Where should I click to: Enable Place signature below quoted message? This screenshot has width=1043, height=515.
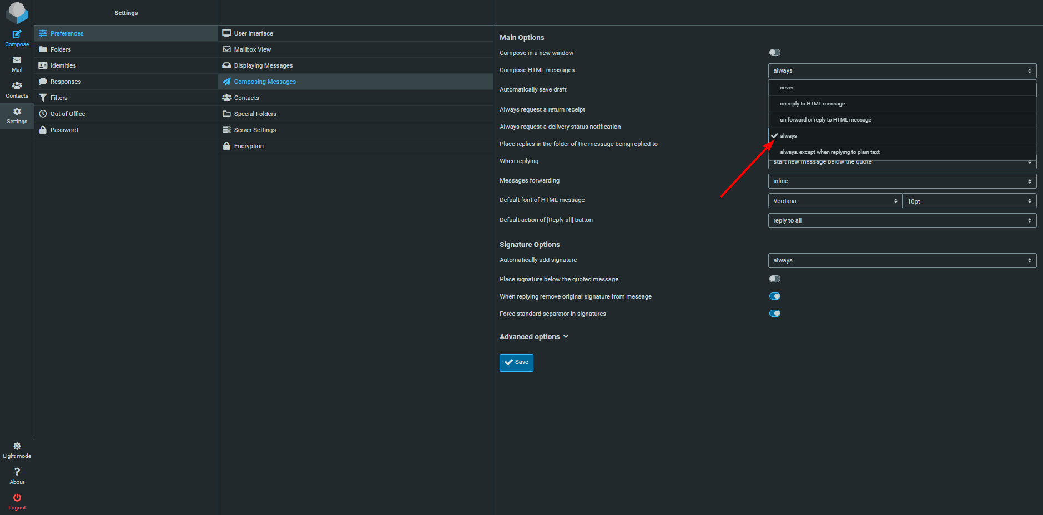775,279
